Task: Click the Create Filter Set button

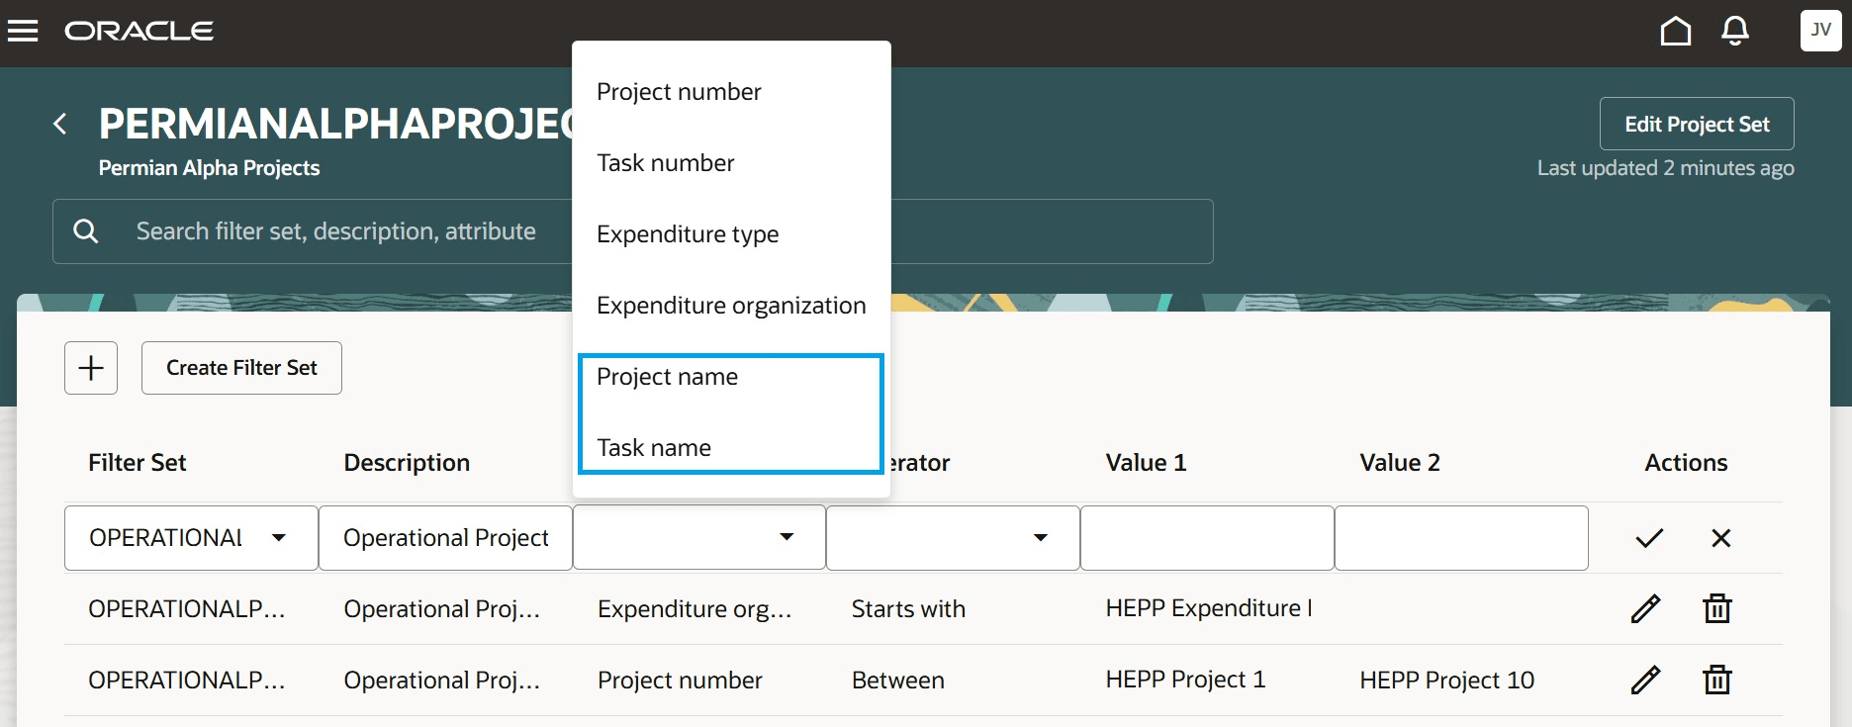Action: tap(241, 368)
